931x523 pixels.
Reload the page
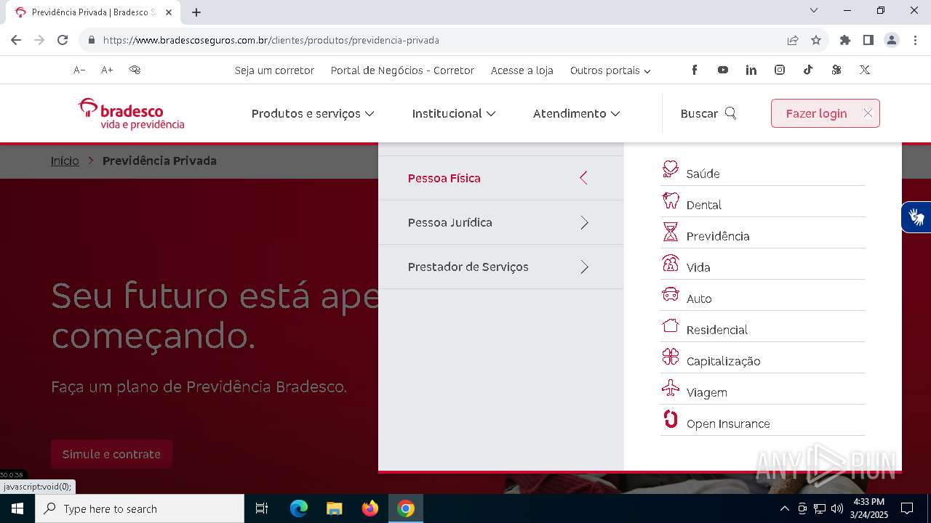click(63, 40)
